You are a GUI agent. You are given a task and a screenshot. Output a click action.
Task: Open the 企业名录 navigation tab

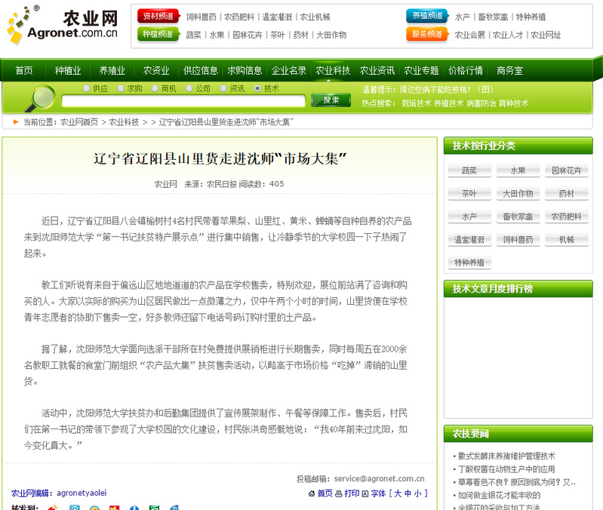(x=289, y=71)
